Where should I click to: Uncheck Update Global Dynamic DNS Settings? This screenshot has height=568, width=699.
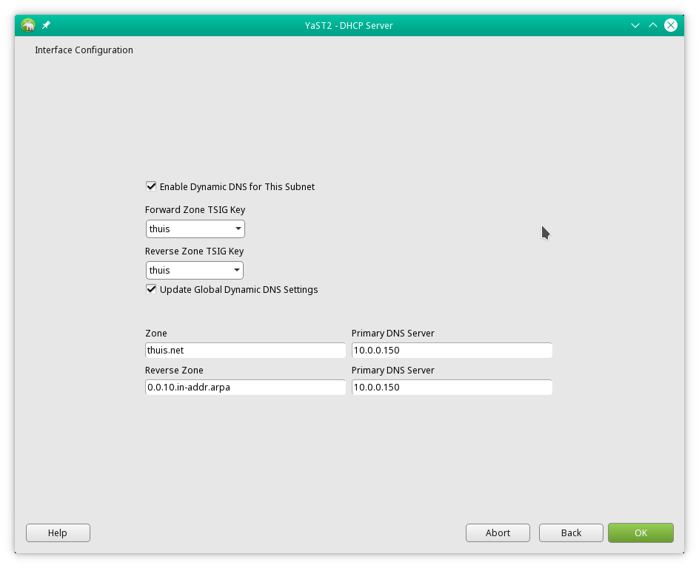152,290
